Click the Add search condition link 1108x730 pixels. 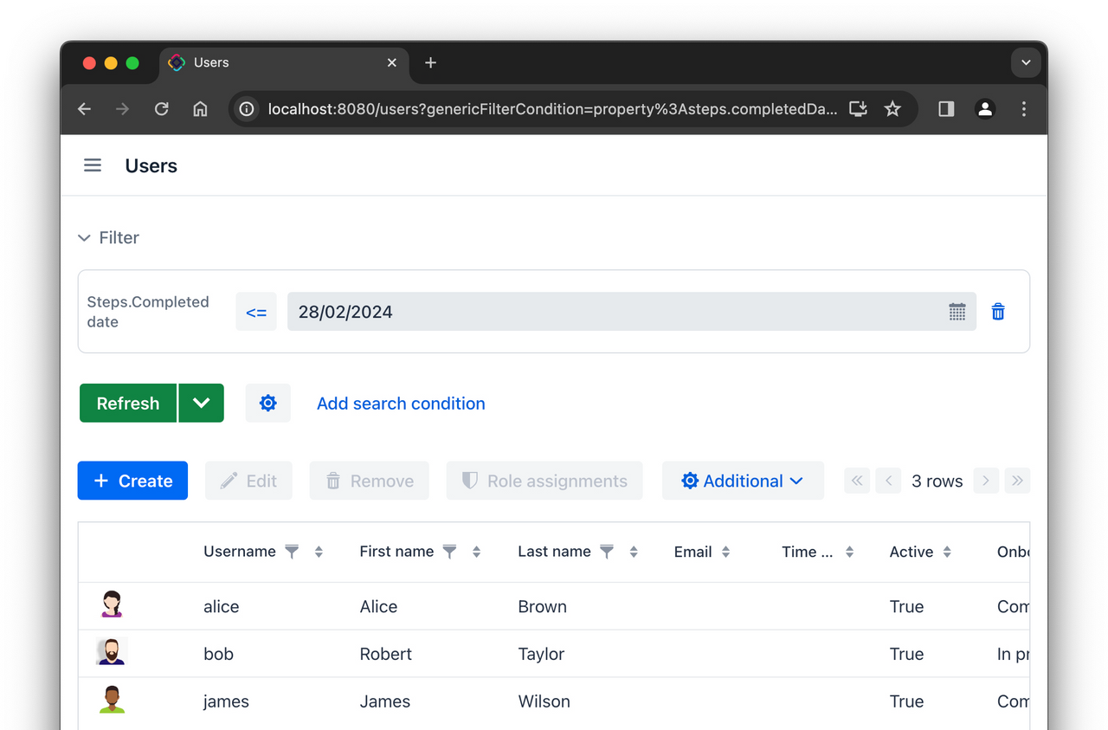pos(401,404)
